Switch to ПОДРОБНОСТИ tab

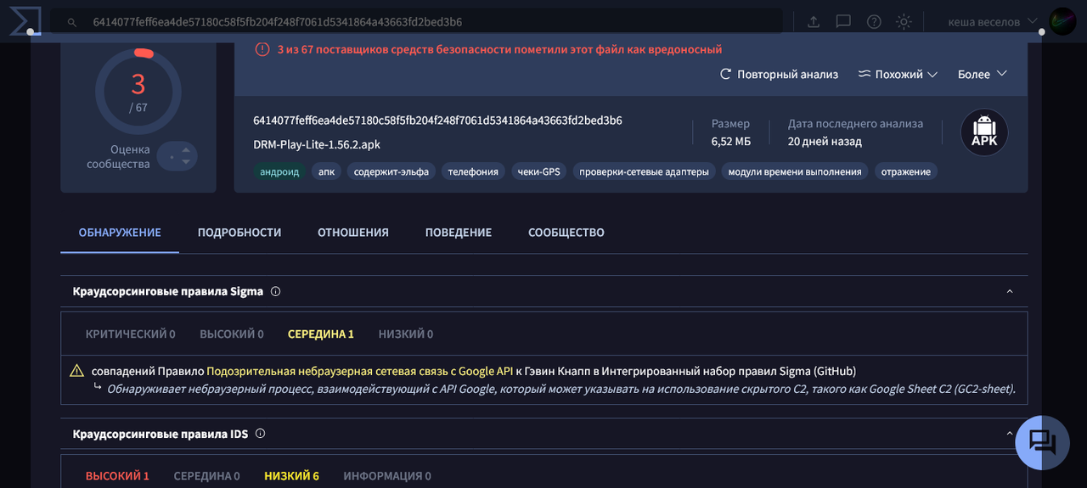pos(239,233)
